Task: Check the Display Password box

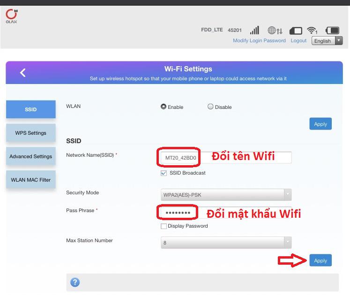Action: coord(164,226)
